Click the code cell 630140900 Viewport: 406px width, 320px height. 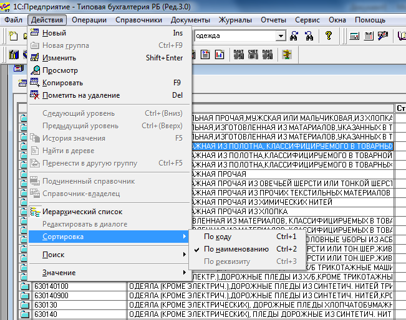[x=79, y=296]
